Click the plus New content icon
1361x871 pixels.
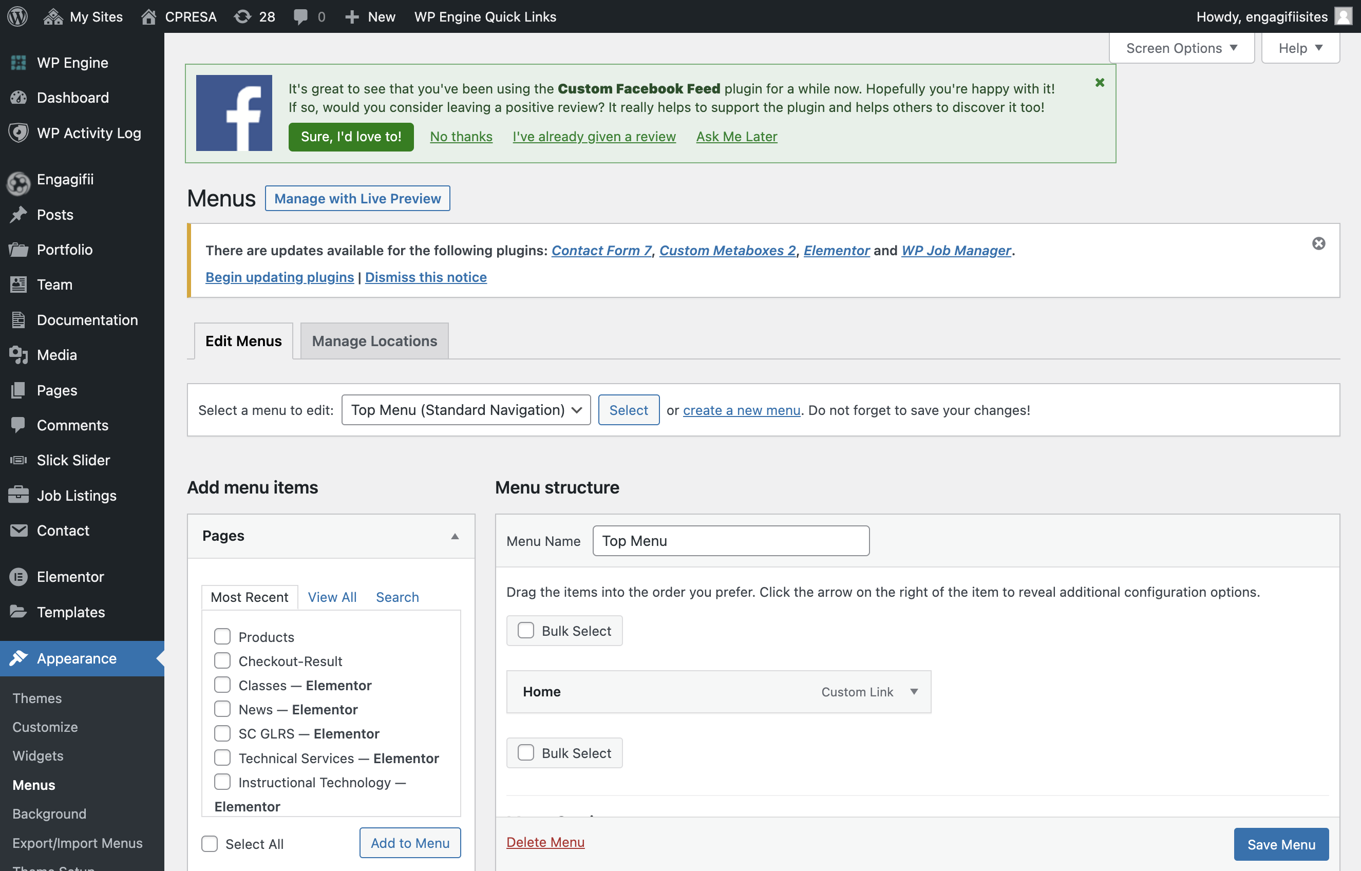[x=352, y=17]
